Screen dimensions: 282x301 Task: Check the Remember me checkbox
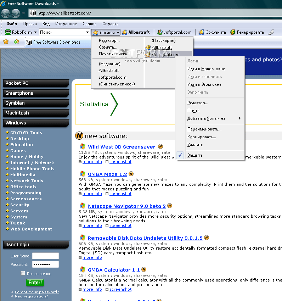point(23,273)
